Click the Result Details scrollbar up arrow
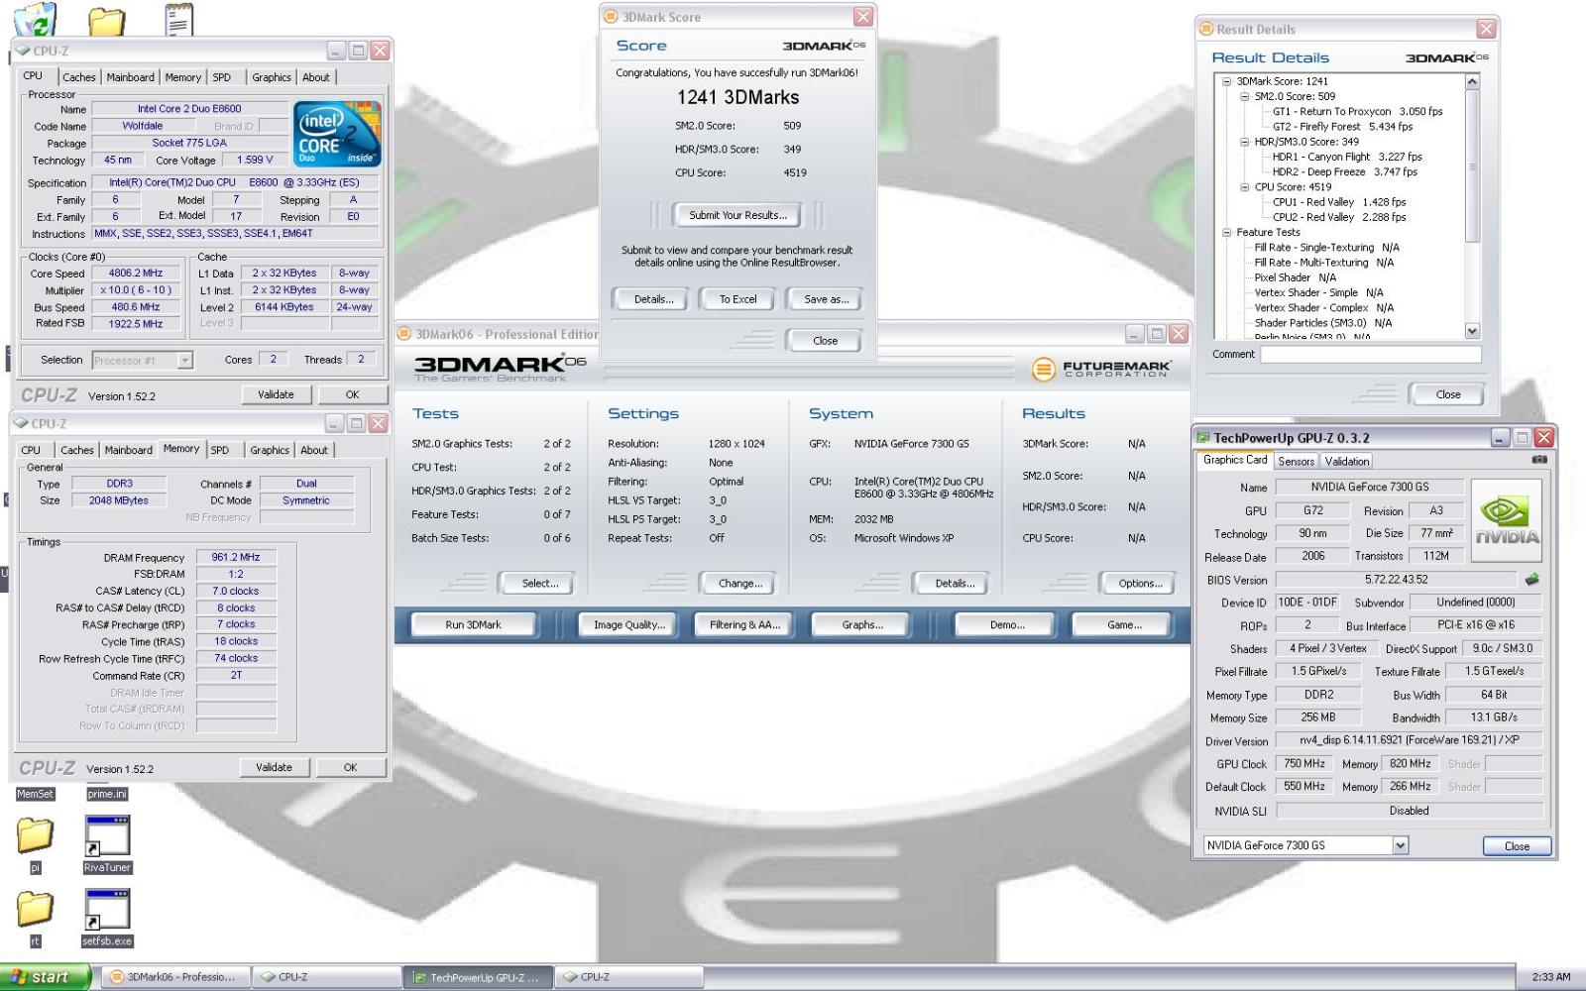 1472,82
